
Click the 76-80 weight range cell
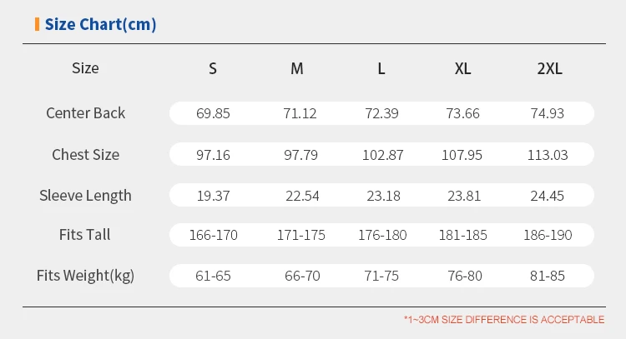[x=463, y=276]
